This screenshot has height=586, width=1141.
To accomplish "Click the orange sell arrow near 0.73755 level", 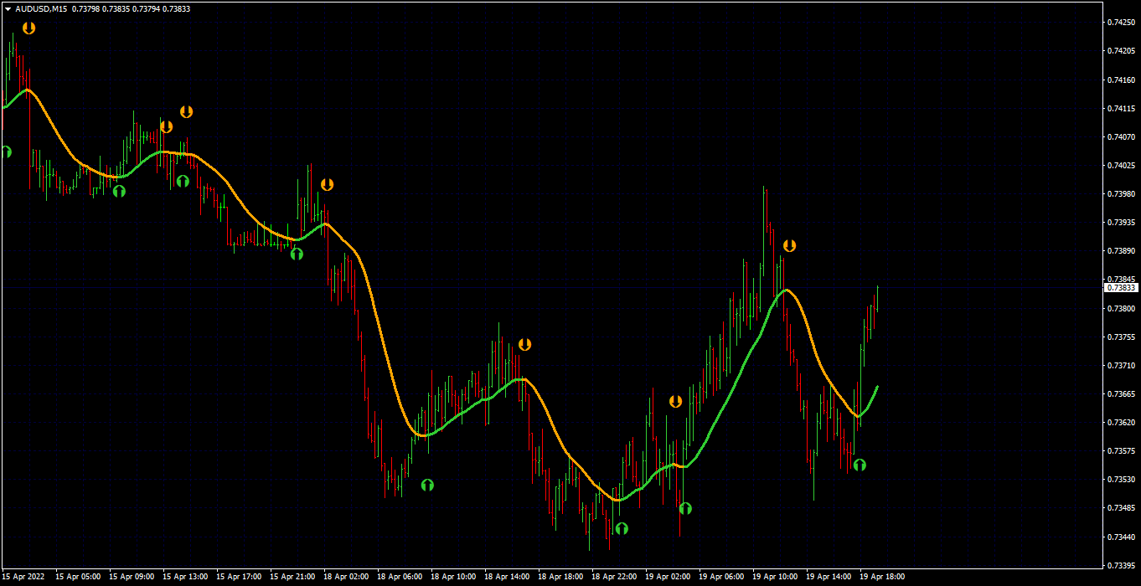I will 524,344.
